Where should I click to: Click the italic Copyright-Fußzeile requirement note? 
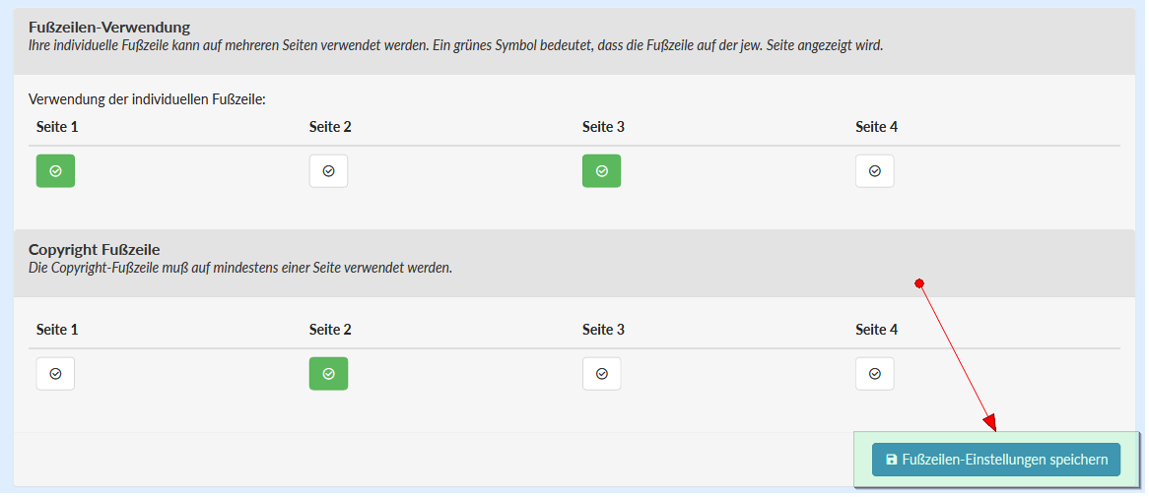pyautogui.click(x=240, y=268)
